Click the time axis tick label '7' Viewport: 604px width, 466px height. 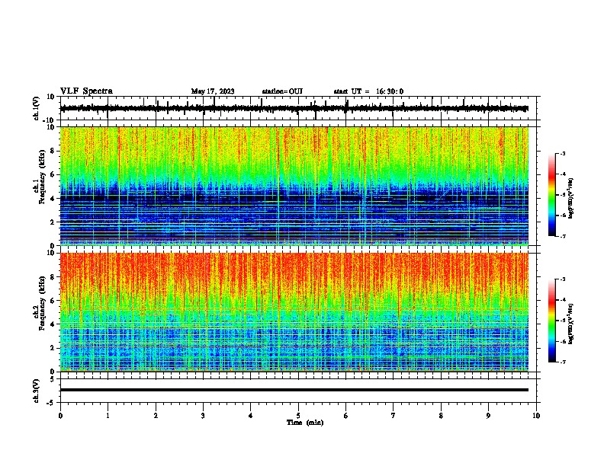pos(394,416)
